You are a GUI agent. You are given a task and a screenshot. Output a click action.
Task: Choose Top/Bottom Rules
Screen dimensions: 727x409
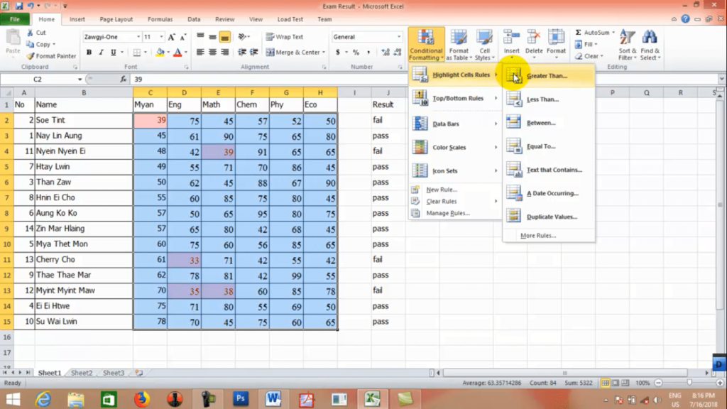coord(454,98)
